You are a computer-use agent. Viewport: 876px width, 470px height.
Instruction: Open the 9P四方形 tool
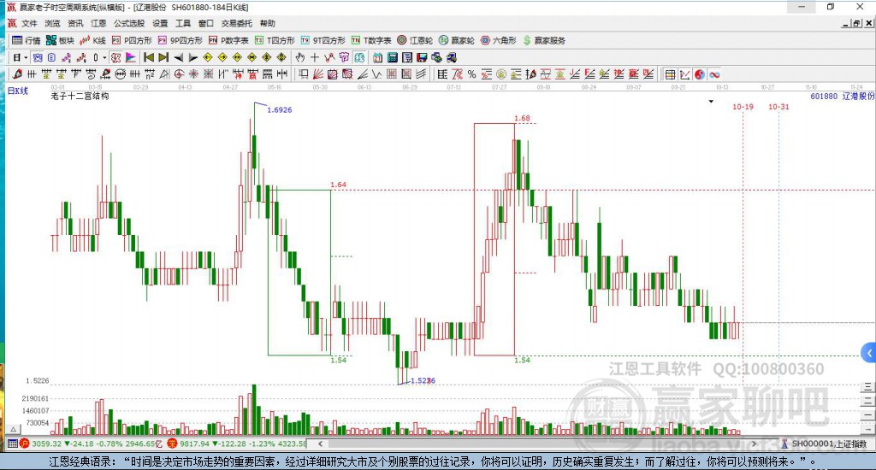click(180, 40)
